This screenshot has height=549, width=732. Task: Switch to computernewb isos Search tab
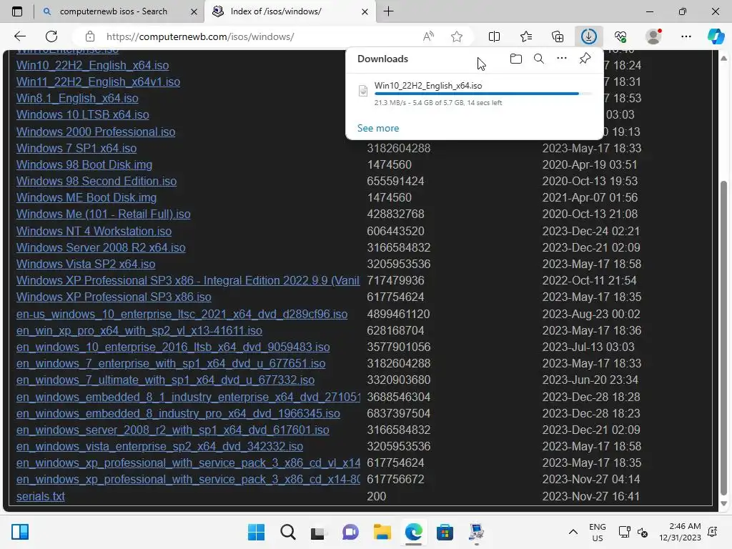click(114, 11)
